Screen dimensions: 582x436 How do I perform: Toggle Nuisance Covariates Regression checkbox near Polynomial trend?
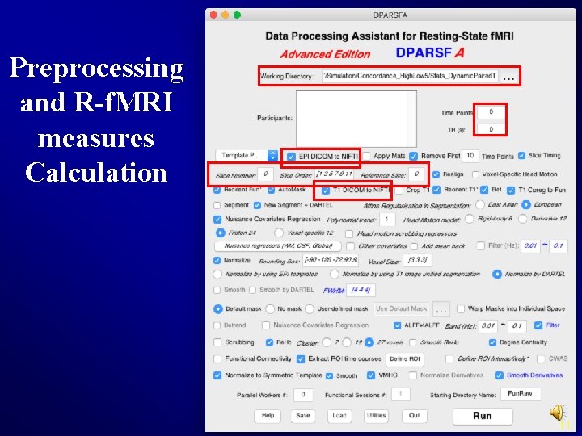[217, 220]
